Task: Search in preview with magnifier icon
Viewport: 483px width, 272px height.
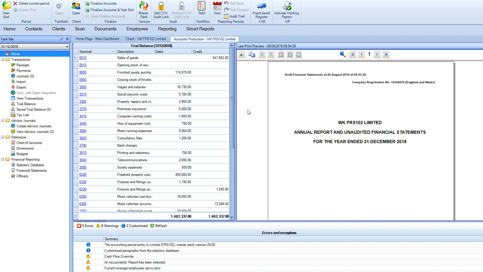Action: pos(342,54)
